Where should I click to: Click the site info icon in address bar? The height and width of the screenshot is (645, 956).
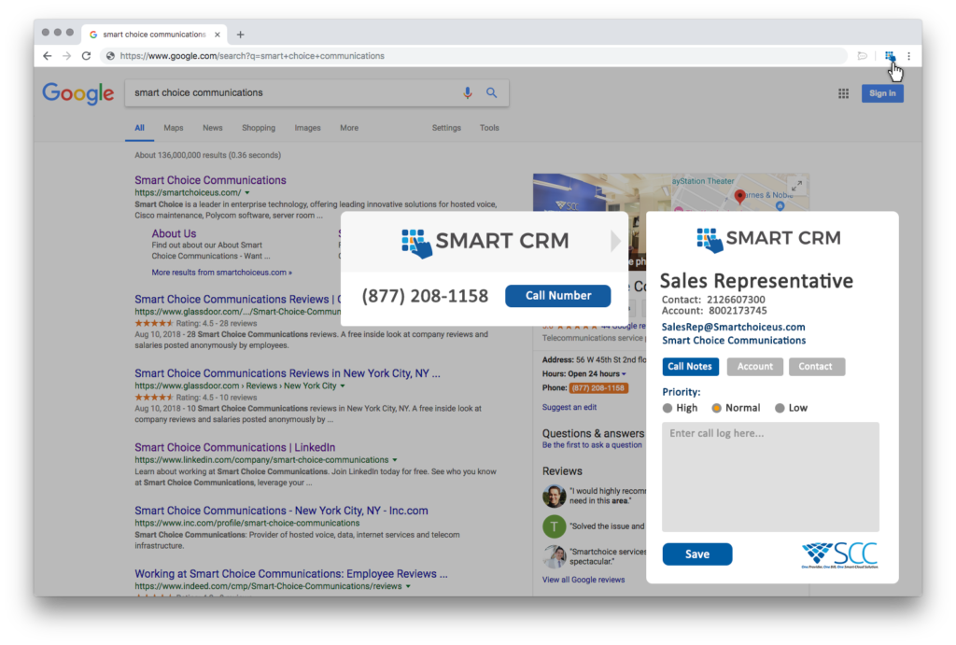pos(110,56)
